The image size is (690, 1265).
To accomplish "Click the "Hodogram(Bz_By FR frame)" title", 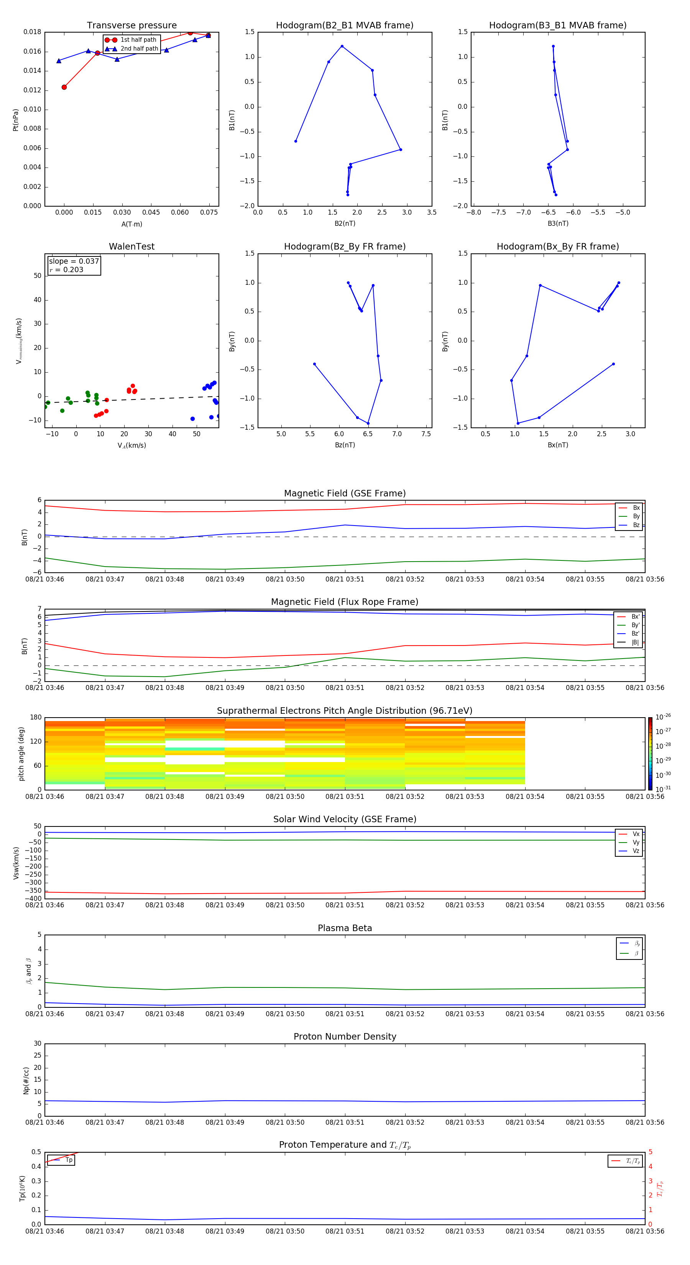I will coord(345,246).
